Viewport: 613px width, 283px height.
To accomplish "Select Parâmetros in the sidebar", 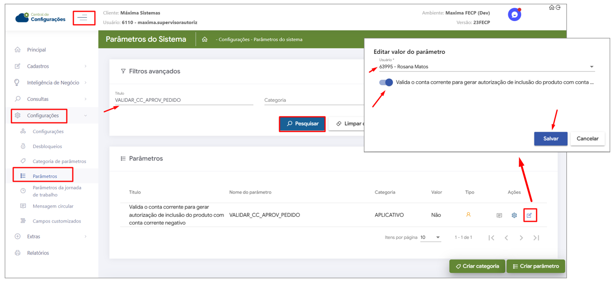I will click(45, 176).
